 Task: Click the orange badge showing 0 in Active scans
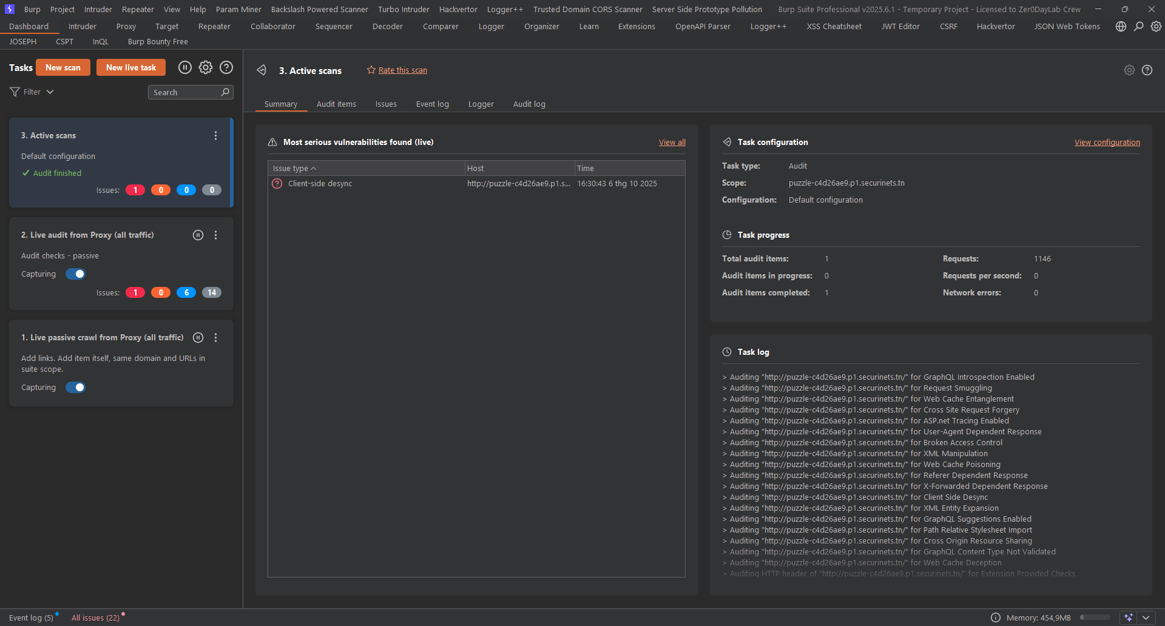point(161,190)
